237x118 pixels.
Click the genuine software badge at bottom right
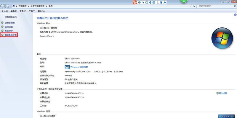(x=226, y=116)
